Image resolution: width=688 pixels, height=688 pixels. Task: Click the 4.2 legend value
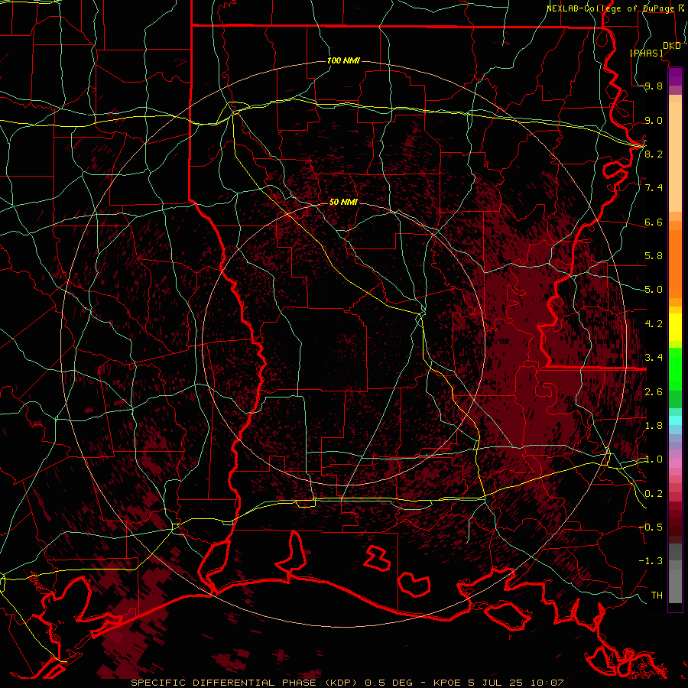tap(654, 324)
